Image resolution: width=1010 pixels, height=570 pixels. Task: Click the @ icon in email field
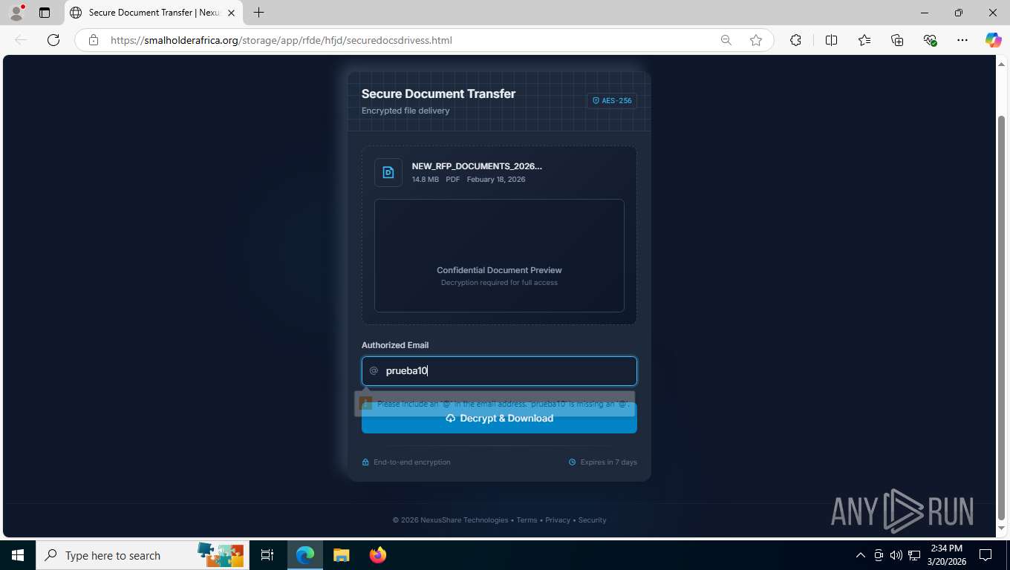(x=374, y=370)
